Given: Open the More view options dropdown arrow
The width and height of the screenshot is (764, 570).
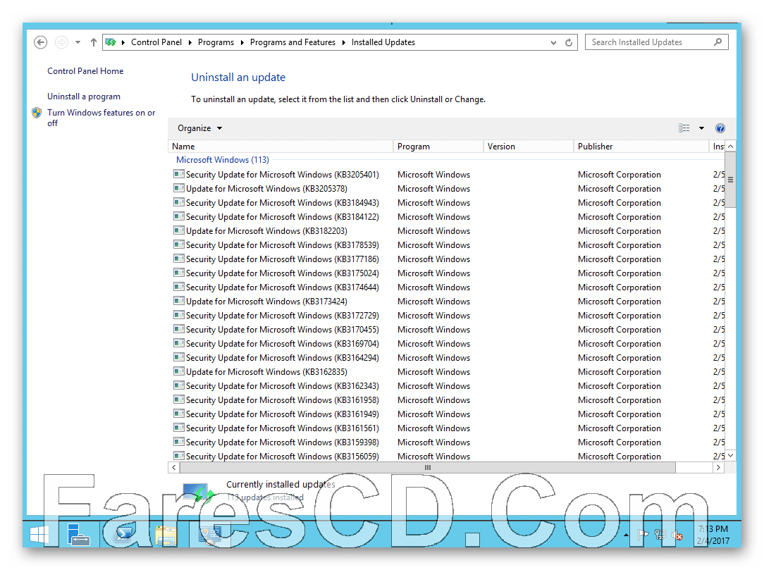Looking at the screenshot, I should (x=702, y=128).
